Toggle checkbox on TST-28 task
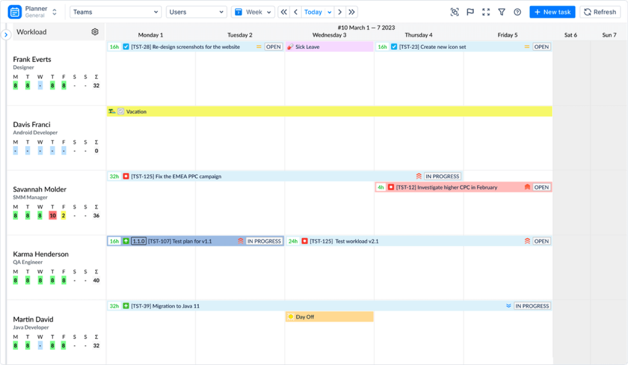628x365 pixels. point(126,47)
